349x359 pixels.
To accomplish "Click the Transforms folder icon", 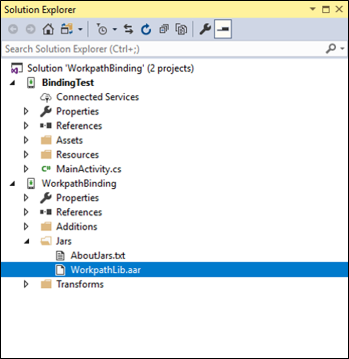I will point(46,284).
